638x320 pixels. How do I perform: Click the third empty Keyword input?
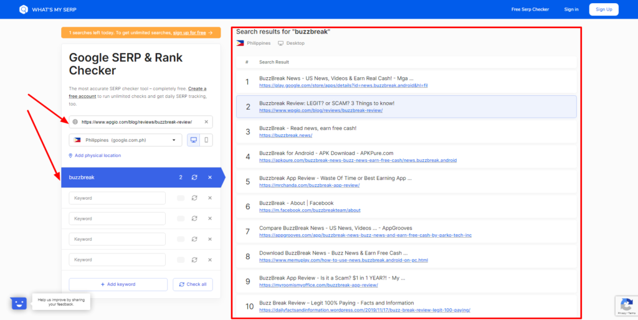(x=117, y=239)
